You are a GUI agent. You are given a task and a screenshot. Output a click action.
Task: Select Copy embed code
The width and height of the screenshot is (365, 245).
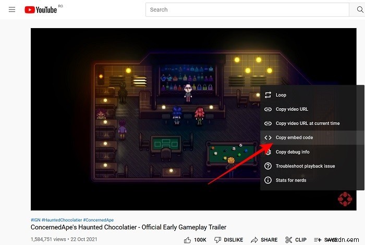[312, 137]
